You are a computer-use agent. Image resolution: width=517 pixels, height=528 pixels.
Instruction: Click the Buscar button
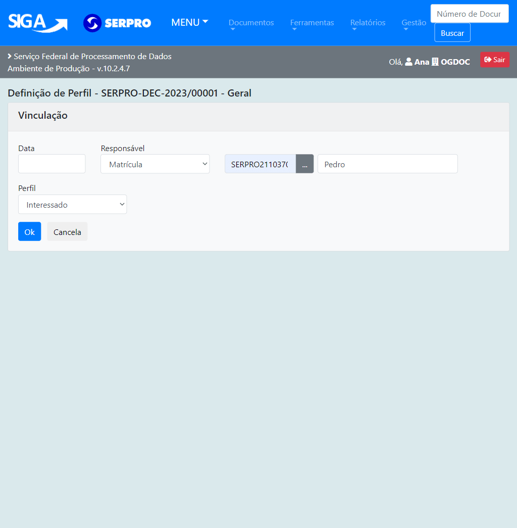(x=452, y=33)
